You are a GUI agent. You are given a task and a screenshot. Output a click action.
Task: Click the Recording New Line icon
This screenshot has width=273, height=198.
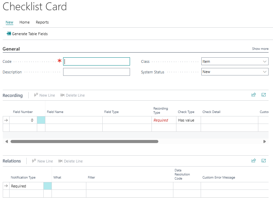point(36,95)
